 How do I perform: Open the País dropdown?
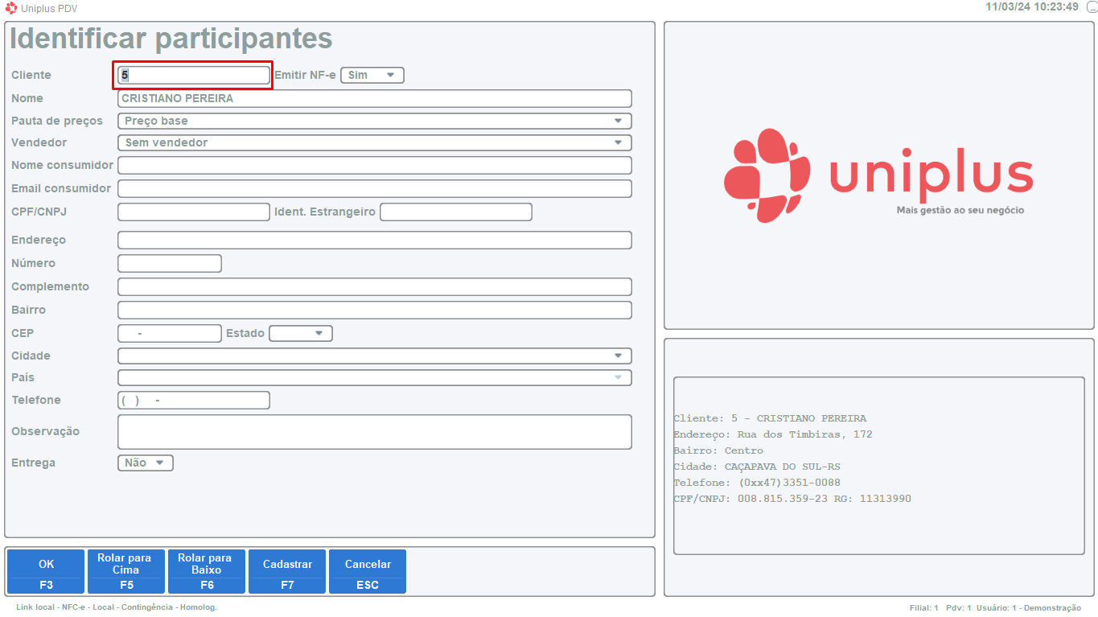coord(374,378)
